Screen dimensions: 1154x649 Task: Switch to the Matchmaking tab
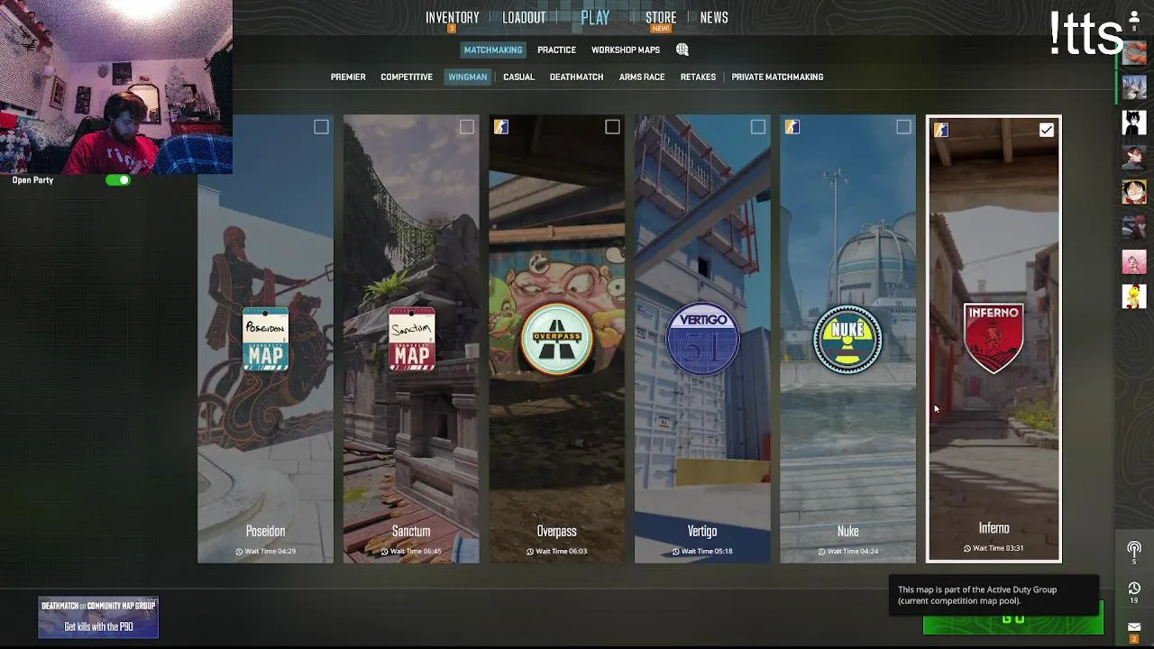pyautogui.click(x=493, y=50)
